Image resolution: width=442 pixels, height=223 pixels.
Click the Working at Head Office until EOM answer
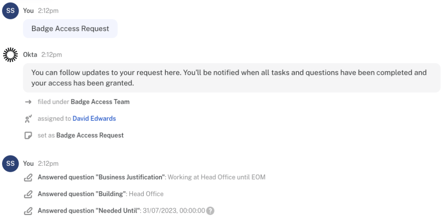(216, 178)
